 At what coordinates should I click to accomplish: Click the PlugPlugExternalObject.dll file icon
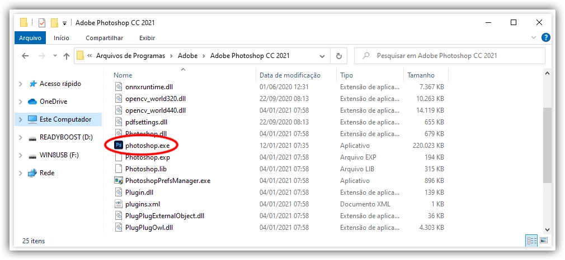(x=119, y=216)
